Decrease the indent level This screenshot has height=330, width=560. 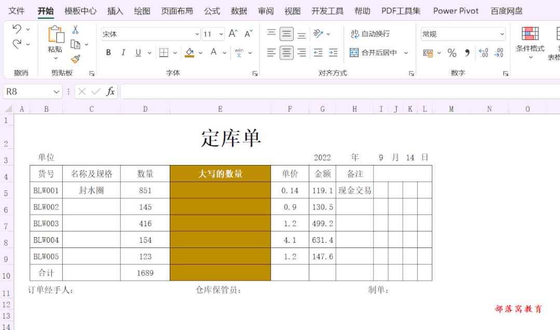(x=318, y=53)
